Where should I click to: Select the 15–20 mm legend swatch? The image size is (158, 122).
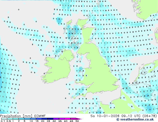(39, 119)
